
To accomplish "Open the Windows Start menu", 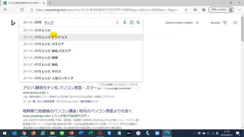I will point(5,133).
